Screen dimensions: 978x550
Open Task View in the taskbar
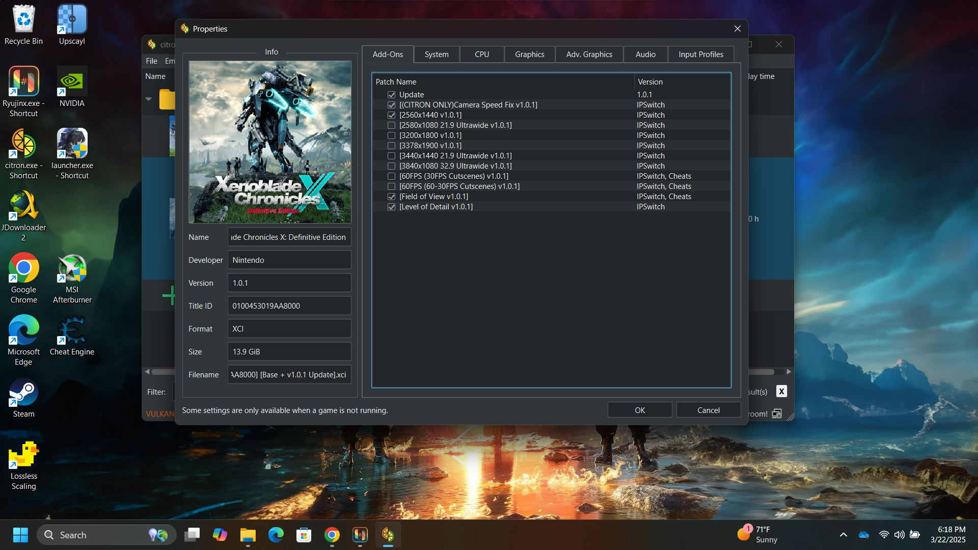192,535
